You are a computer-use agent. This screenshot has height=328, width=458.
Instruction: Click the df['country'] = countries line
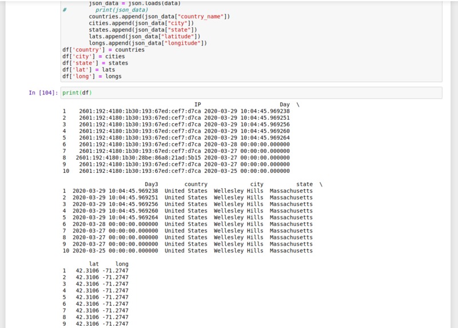tap(103, 50)
